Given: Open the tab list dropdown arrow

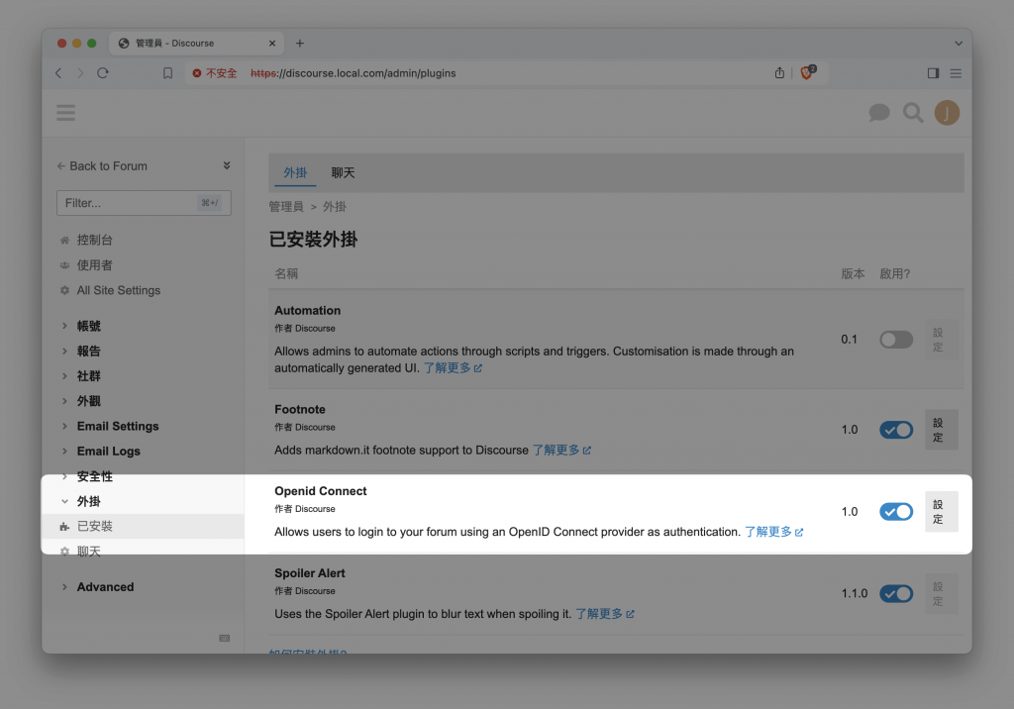Looking at the screenshot, I should coord(959,44).
